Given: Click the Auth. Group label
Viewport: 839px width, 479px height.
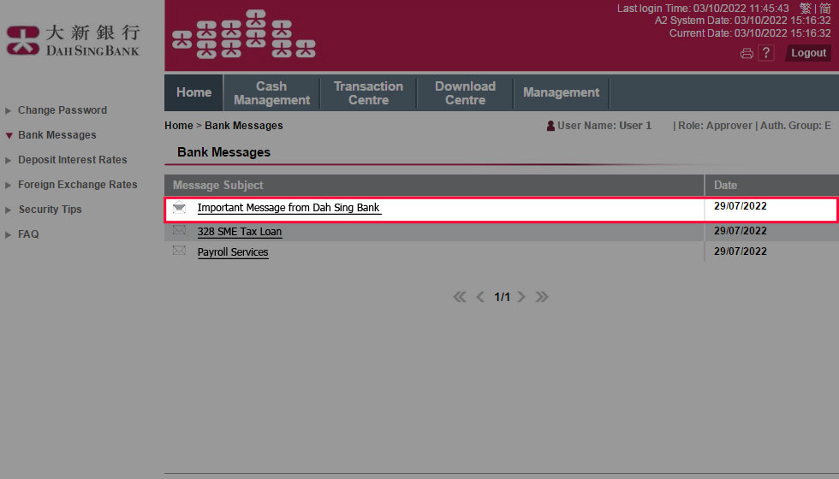Looking at the screenshot, I should click(795, 126).
